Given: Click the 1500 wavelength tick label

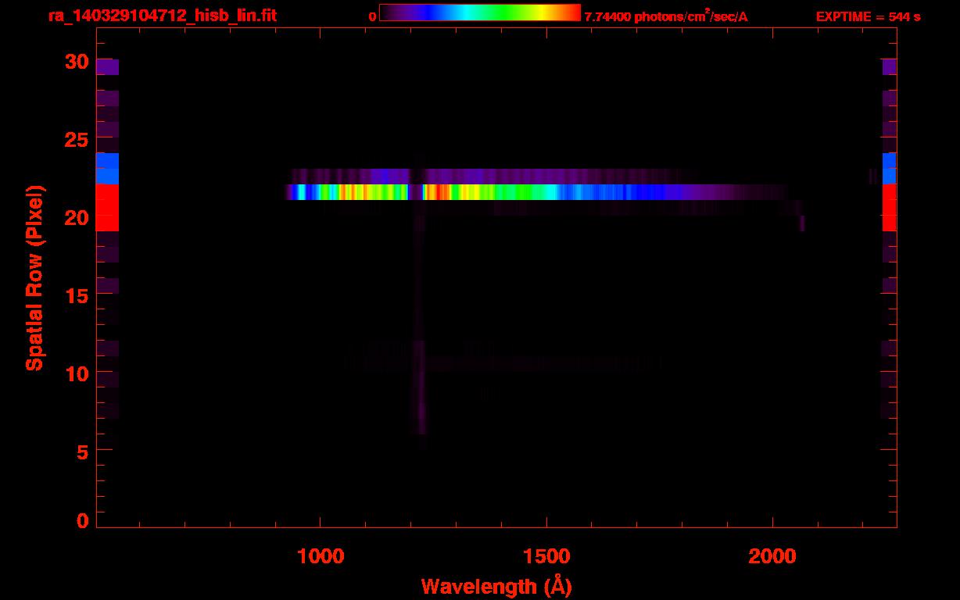Looking at the screenshot, I should [546, 556].
